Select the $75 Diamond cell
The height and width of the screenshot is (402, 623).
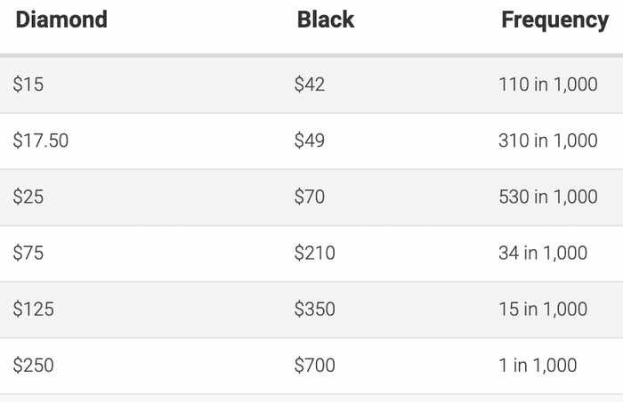tap(28, 253)
